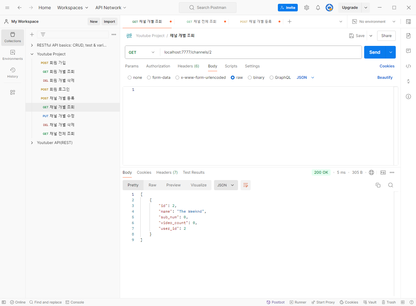
Task: Open the environment quick look icon
Action: (408, 22)
